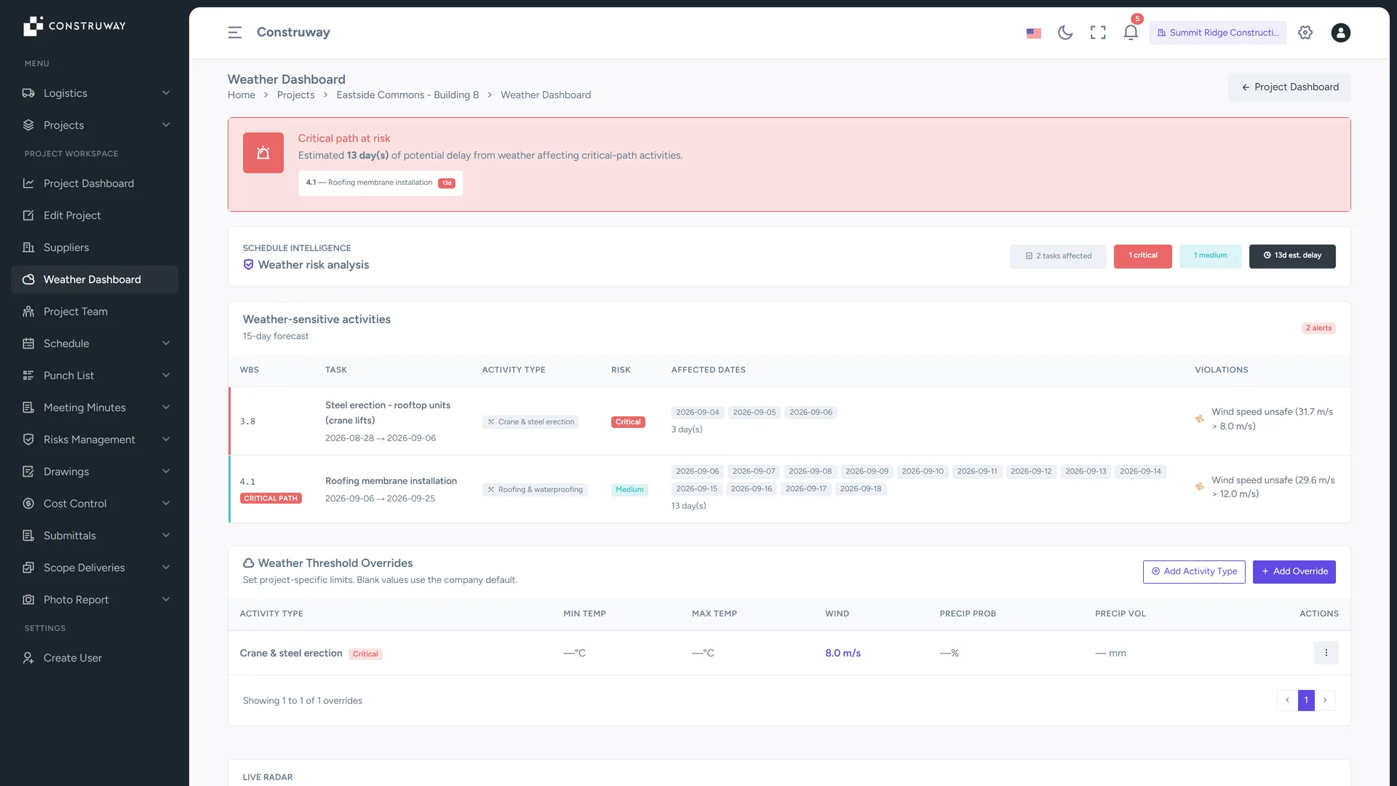This screenshot has height=786, width=1397.
Task: Open Edit Project in sidebar
Action: (95, 215)
